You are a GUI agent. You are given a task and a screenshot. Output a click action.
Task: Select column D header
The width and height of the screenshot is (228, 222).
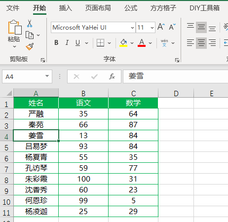[176, 93]
